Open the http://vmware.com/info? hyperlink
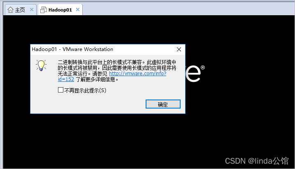 [x=137, y=73]
